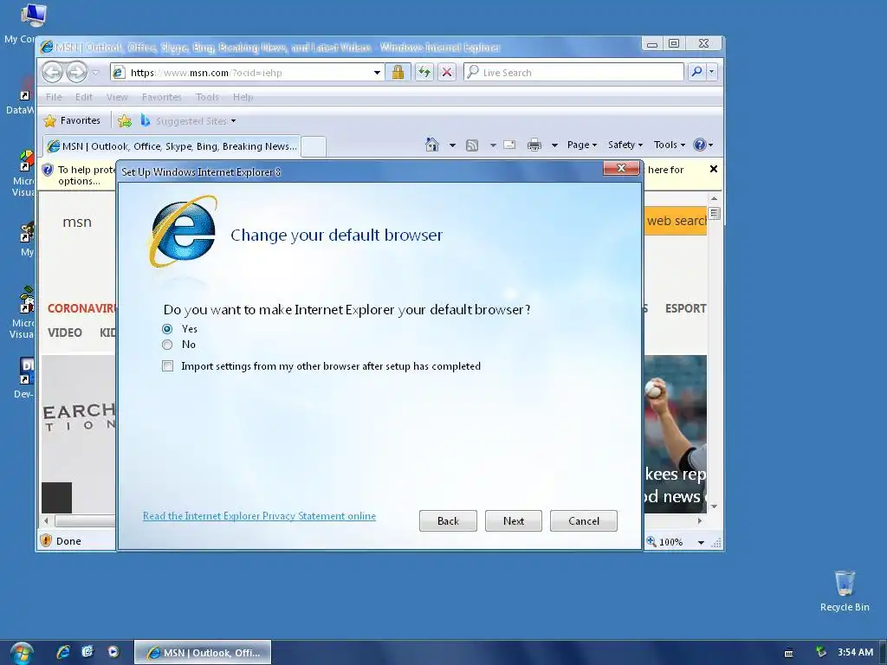Check Import settings from my other browser
This screenshot has width=887, height=665.
click(x=167, y=366)
